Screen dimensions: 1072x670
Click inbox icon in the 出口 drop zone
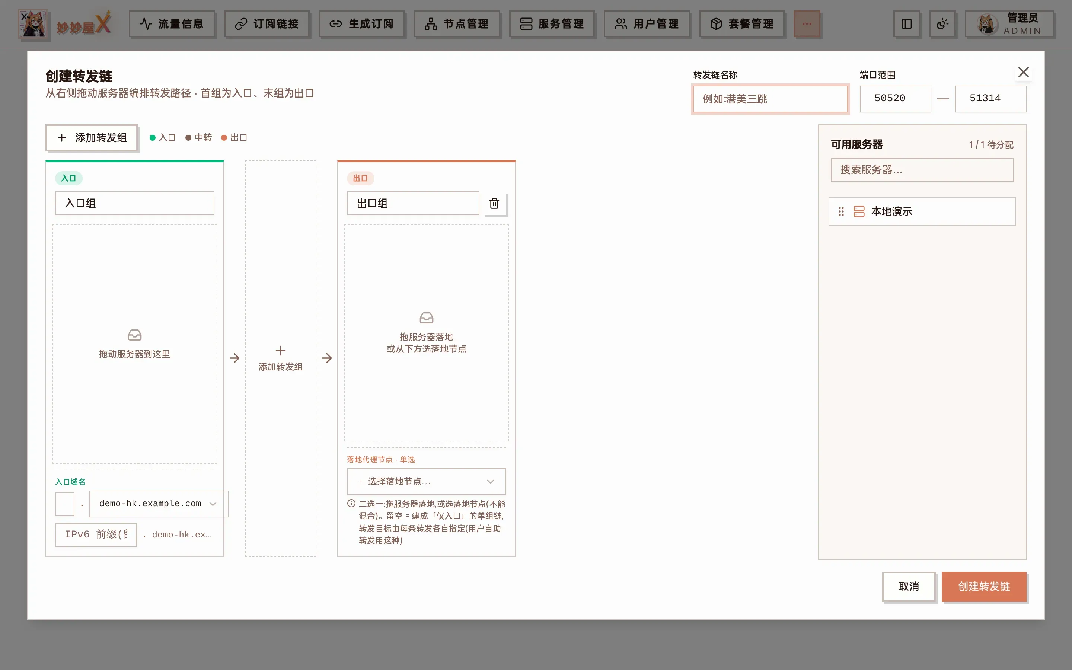click(x=426, y=318)
